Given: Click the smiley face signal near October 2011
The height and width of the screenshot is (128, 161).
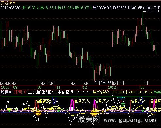Looking at the screenshot, I should 38,113.
